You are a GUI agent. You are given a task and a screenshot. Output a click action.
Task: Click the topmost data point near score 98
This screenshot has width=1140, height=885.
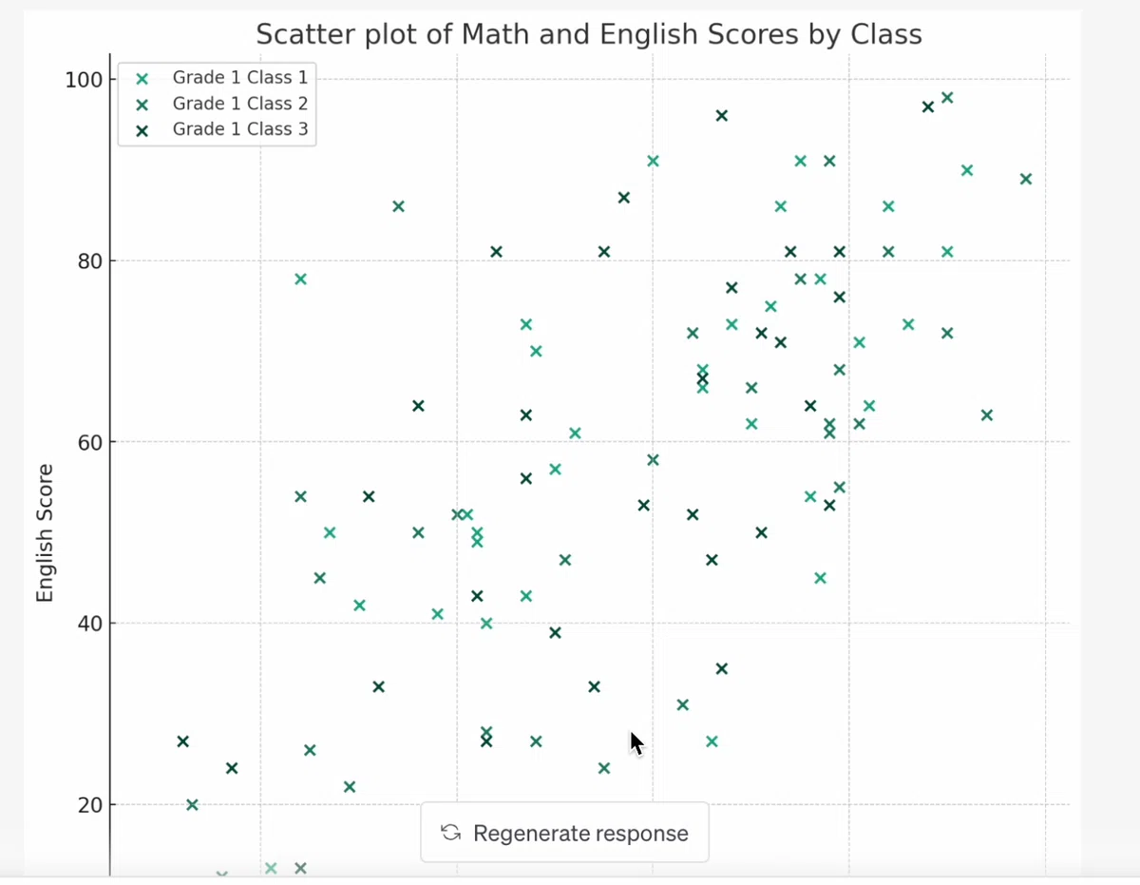tap(947, 98)
